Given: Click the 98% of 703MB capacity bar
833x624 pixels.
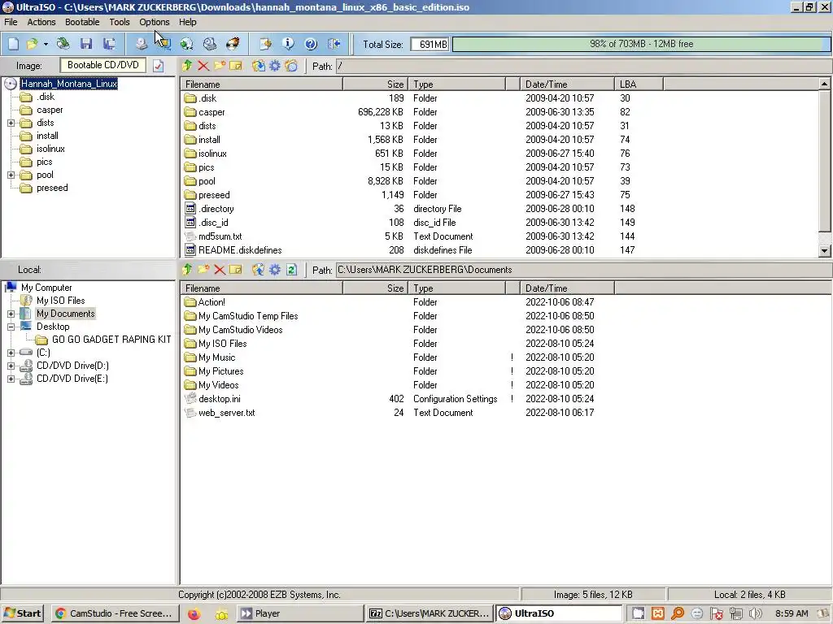Looking at the screenshot, I should [641, 44].
